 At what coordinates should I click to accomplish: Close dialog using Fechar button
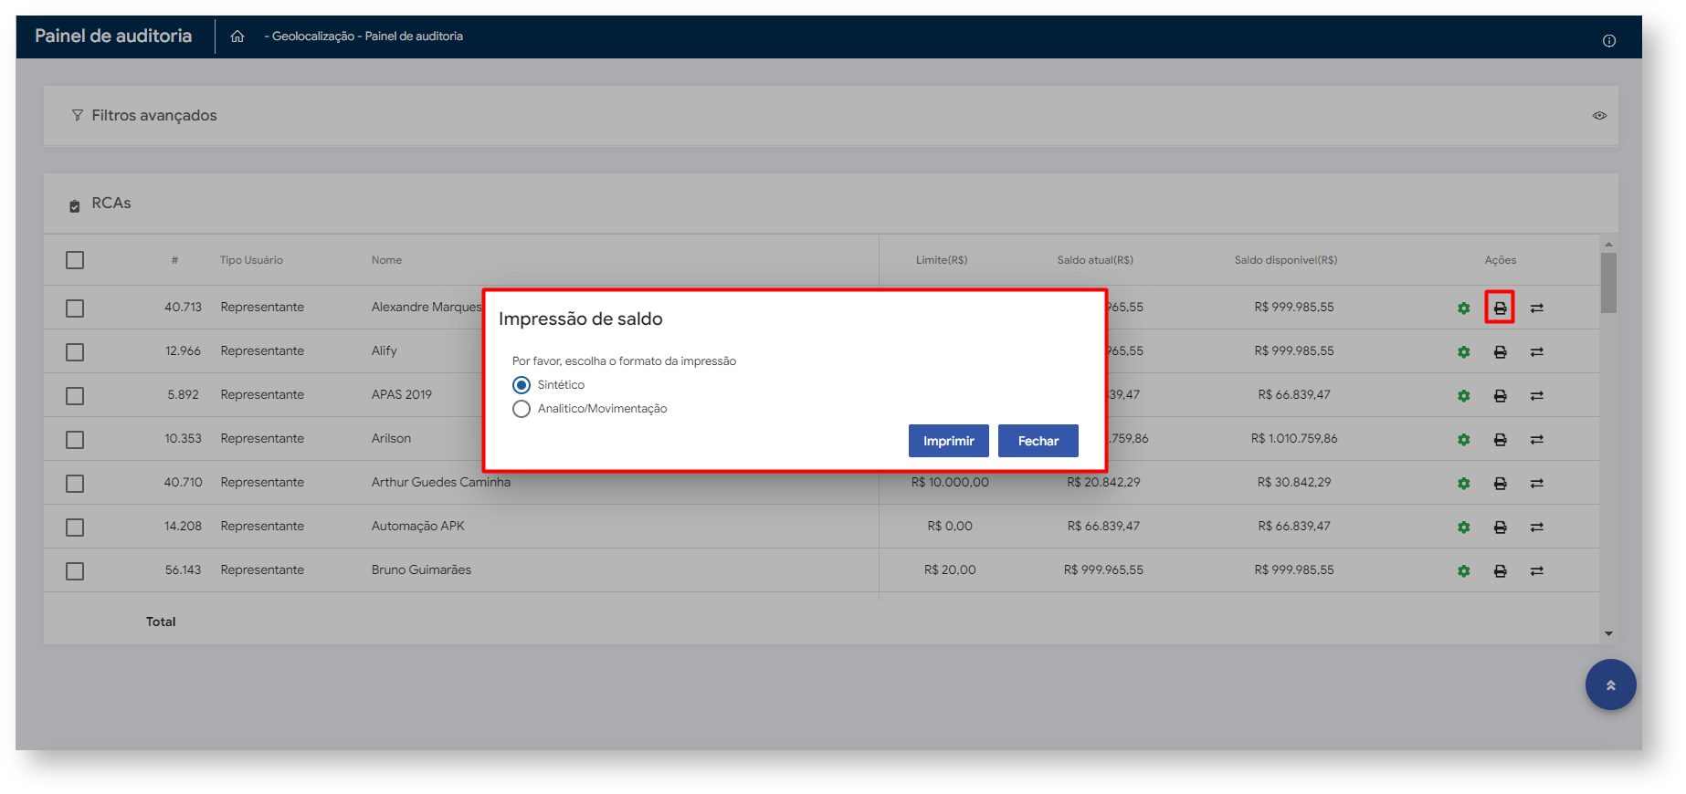pyautogui.click(x=1038, y=441)
